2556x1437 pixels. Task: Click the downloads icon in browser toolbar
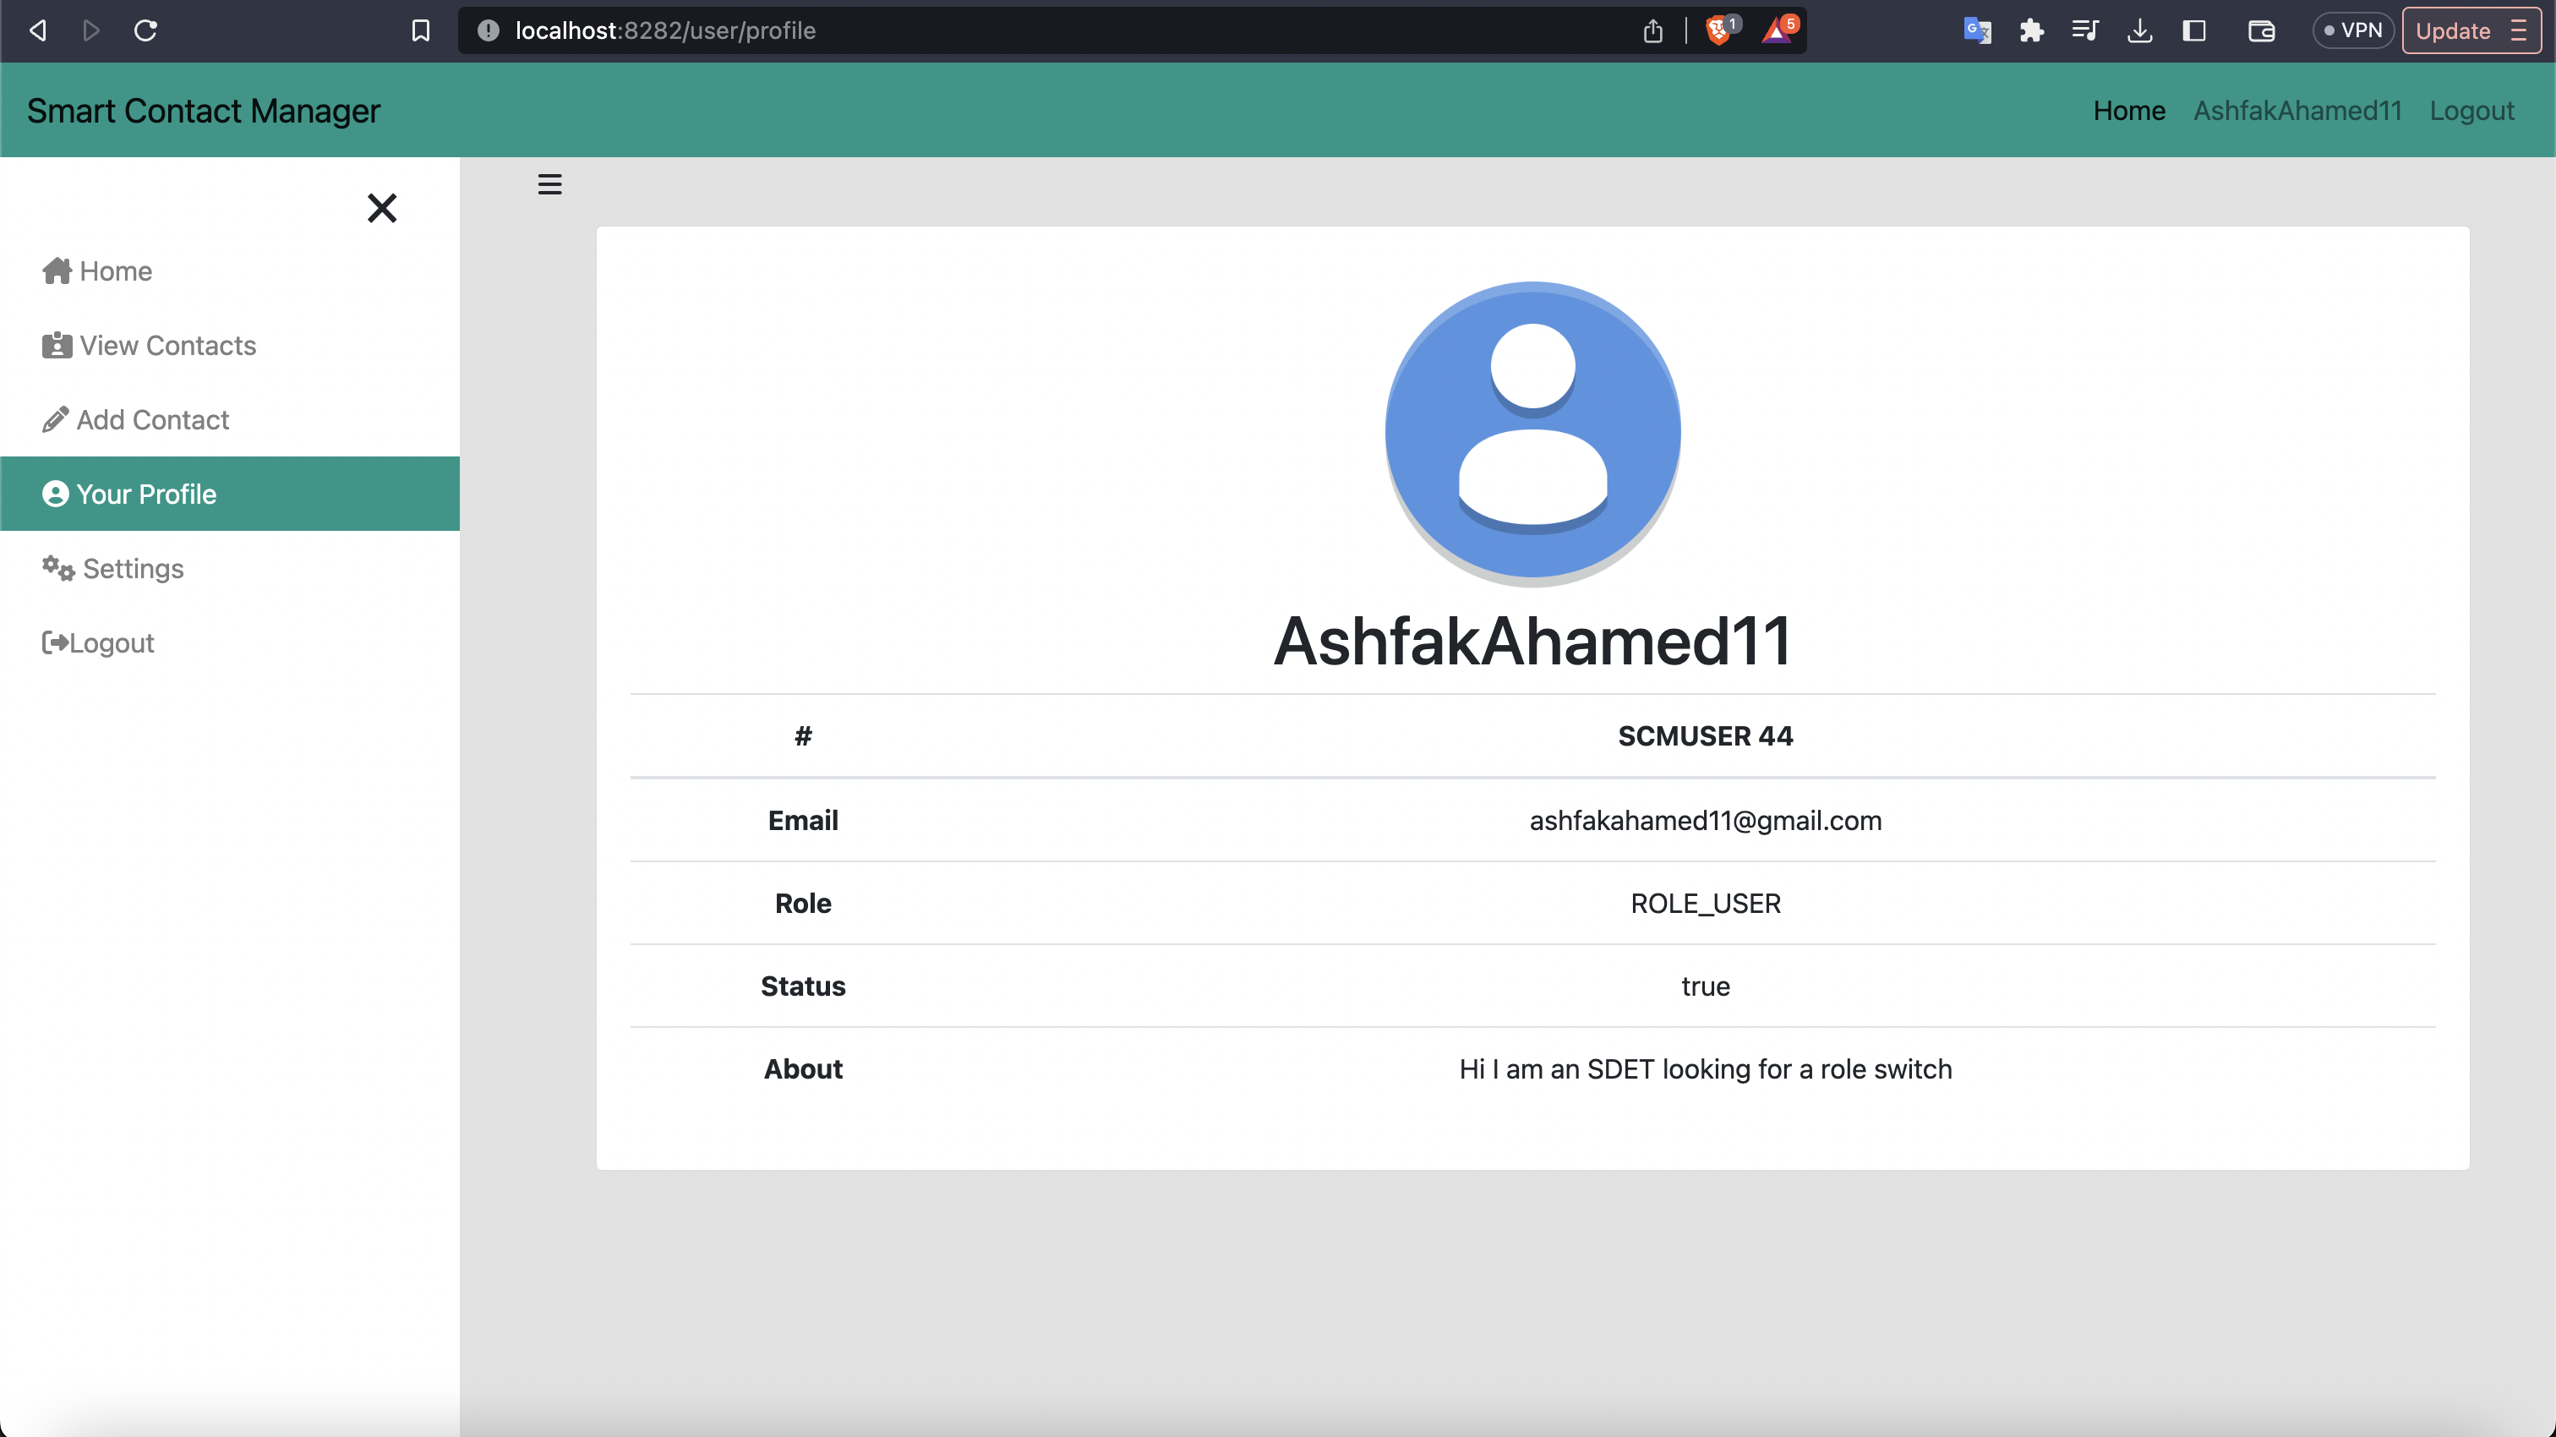point(2140,30)
